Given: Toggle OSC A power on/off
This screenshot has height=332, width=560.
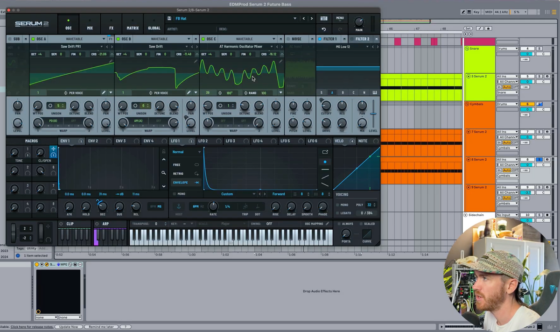Looking at the screenshot, I should 33,39.
